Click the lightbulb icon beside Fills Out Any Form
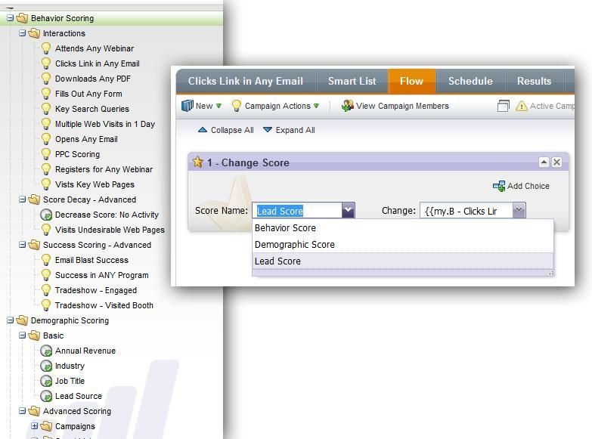Image resolution: width=592 pixels, height=439 pixels. tap(46, 94)
